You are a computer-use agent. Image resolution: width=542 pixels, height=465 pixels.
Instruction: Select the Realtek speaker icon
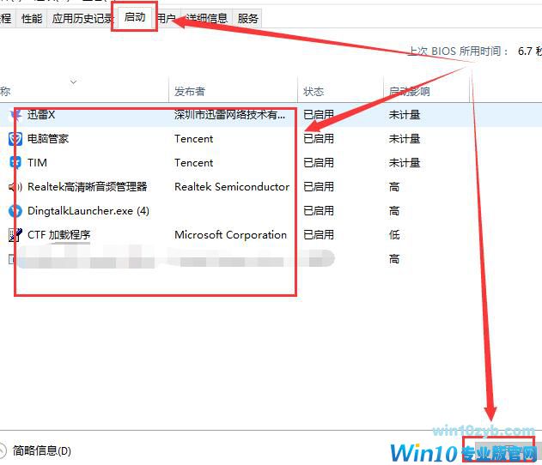pyautogui.click(x=15, y=187)
